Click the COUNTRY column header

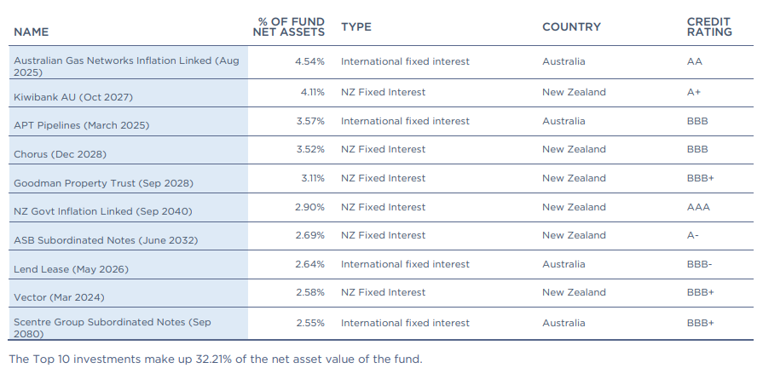(x=571, y=26)
